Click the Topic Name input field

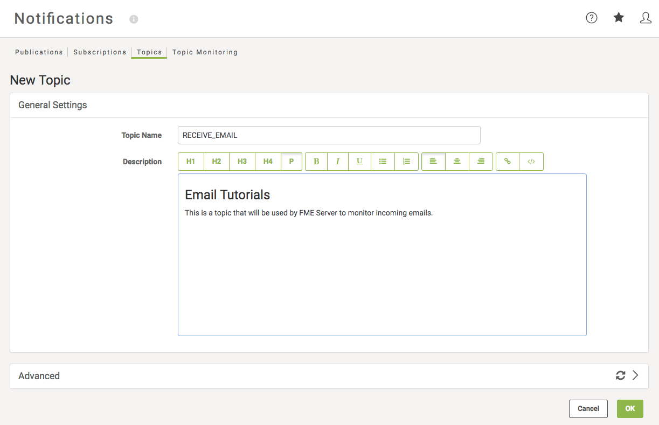pos(329,135)
